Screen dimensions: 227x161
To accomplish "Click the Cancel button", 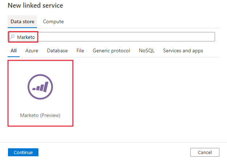I will [x=205, y=152].
